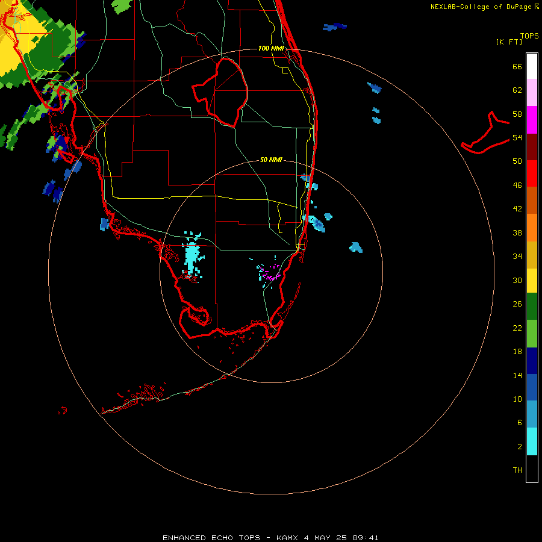542x542 pixels.
Task: Click the bright red legend swatch above 46
Action: tap(532, 173)
